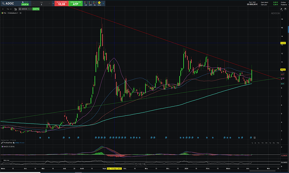Toggle the Prix color legend box
This screenshot has width=289, height=173.
point(2,13)
